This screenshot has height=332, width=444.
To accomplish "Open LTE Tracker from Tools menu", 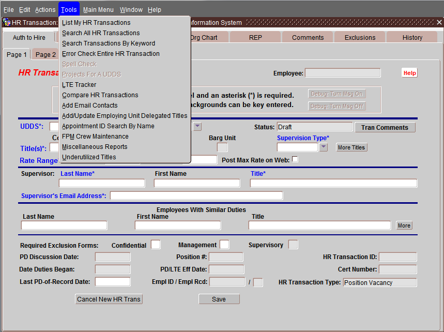I will pos(125,85).
